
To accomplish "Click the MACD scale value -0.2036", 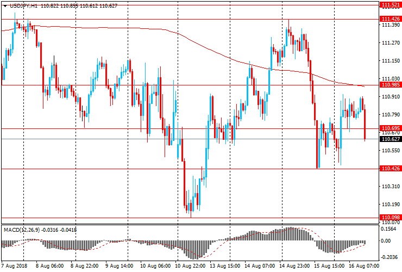I will pyautogui.click(x=389, y=257).
